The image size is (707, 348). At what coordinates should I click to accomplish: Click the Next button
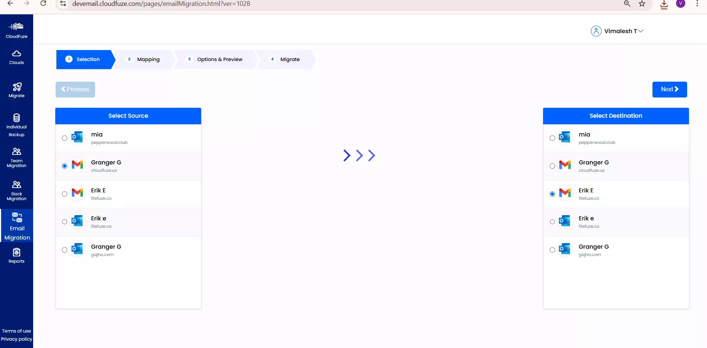[x=669, y=89]
